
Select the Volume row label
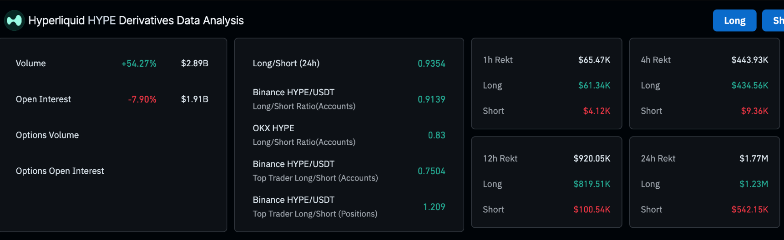(31, 64)
